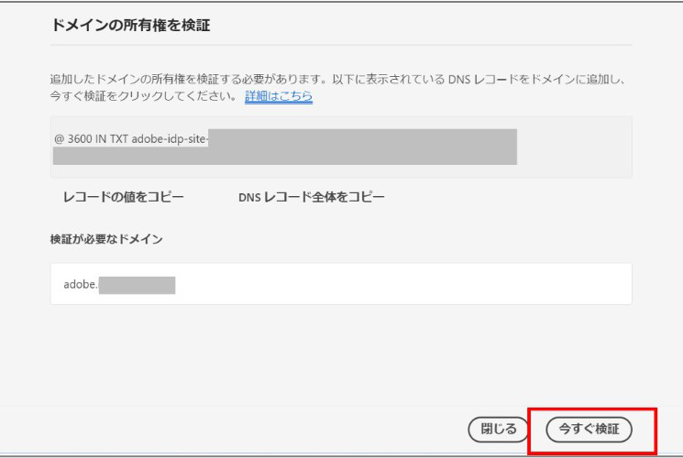
Task: Open the 詳細はこちら link
Action: [x=279, y=97]
